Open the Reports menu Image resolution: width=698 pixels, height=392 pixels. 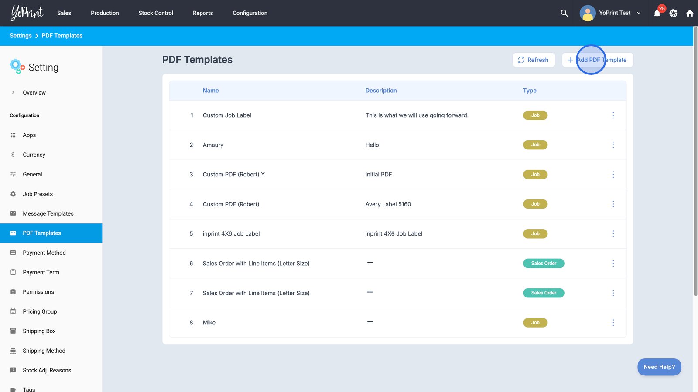pyautogui.click(x=203, y=13)
